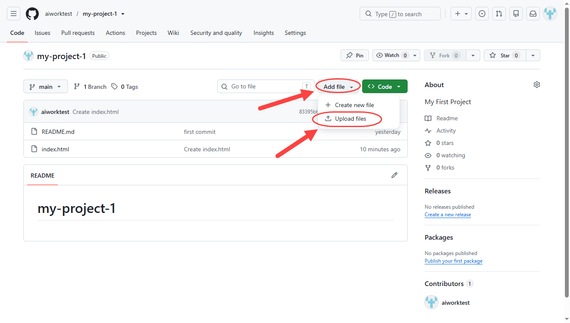Click the Fork button
The image size is (570, 323).
click(445, 55)
